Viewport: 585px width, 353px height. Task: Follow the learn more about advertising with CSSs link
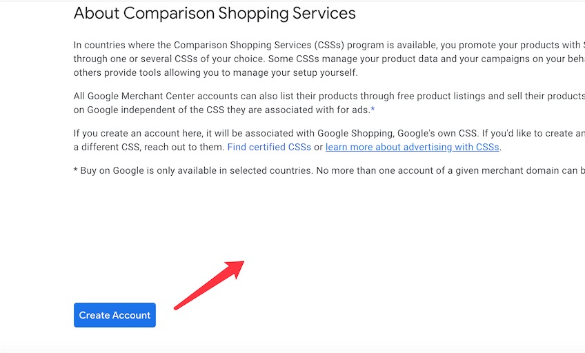(413, 147)
